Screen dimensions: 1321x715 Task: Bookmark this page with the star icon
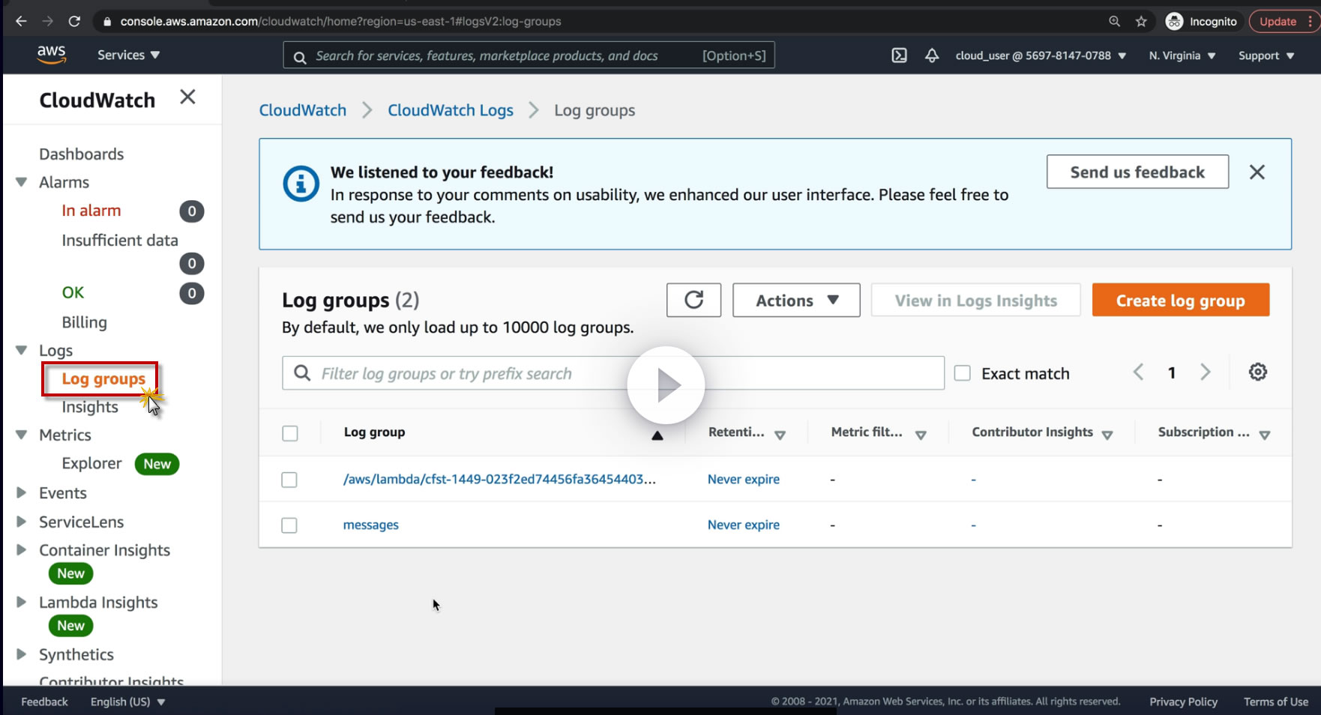1141,21
